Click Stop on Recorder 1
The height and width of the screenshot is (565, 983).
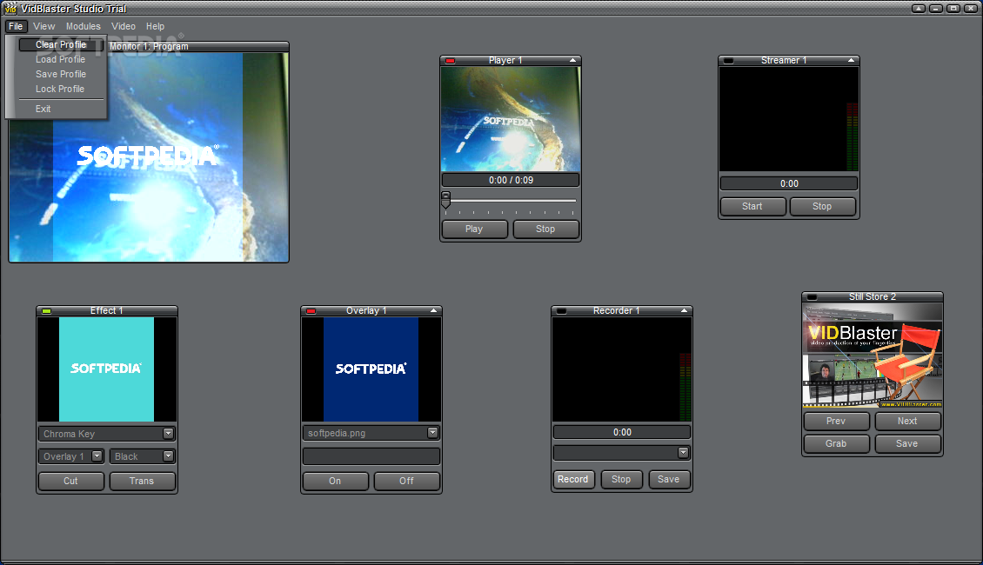(x=621, y=479)
